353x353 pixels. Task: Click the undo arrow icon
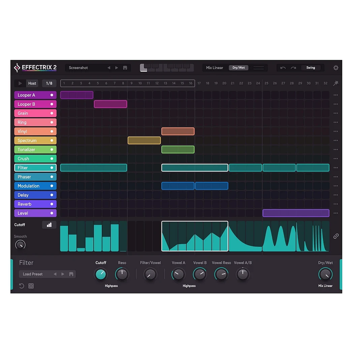click(283, 68)
